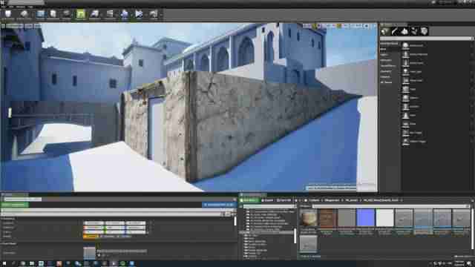Open the viewport Show dropdown
The width and height of the screenshot is (475, 267).
point(38,26)
